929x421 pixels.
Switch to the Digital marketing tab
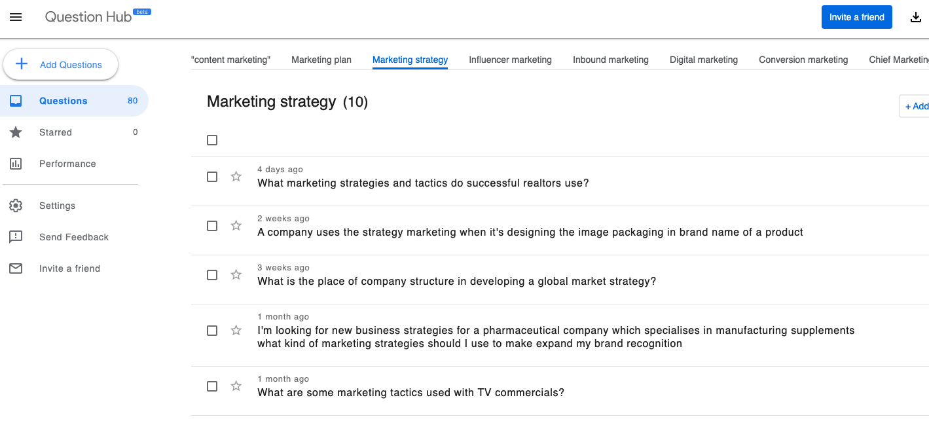[704, 60]
